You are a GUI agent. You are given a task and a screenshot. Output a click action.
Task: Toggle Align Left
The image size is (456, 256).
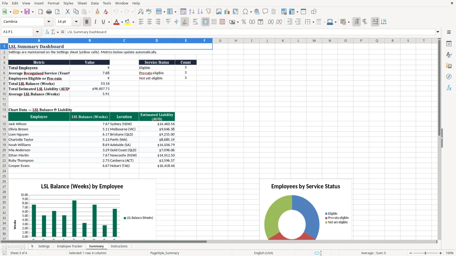[141, 22]
